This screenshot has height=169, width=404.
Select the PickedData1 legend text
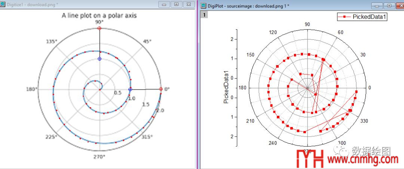coord(369,17)
